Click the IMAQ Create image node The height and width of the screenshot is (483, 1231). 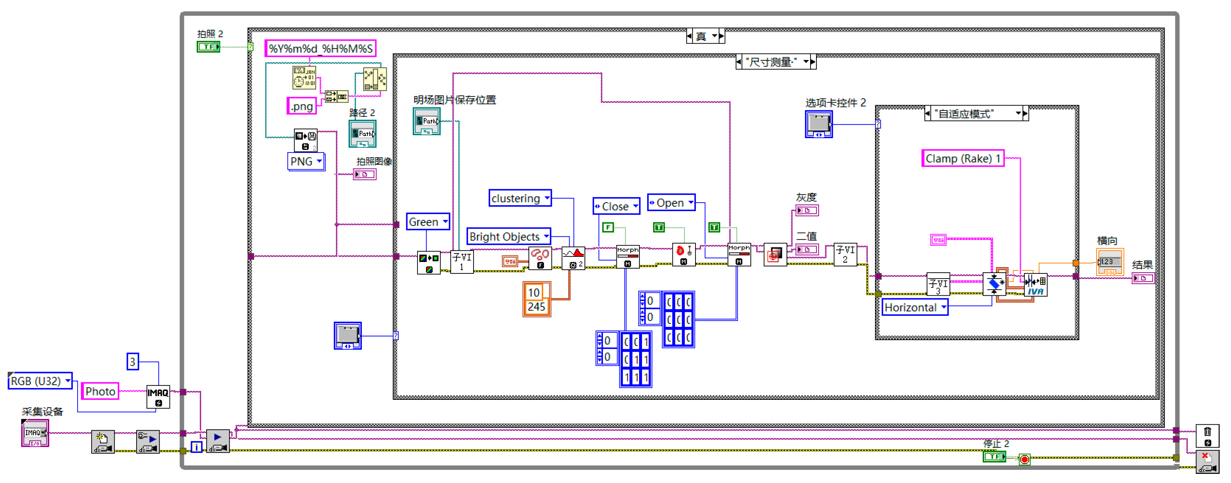pyautogui.click(x=158, y=397)
